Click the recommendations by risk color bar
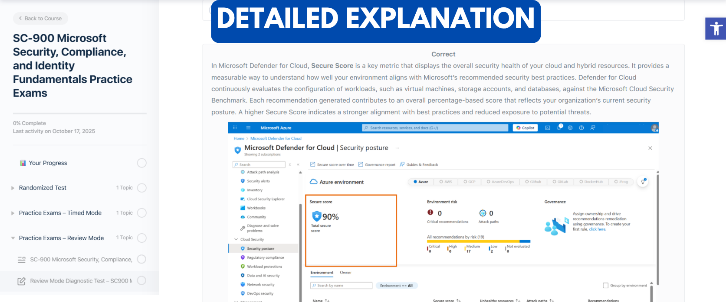This screenshot has width=726, height=302. (478, 241)
